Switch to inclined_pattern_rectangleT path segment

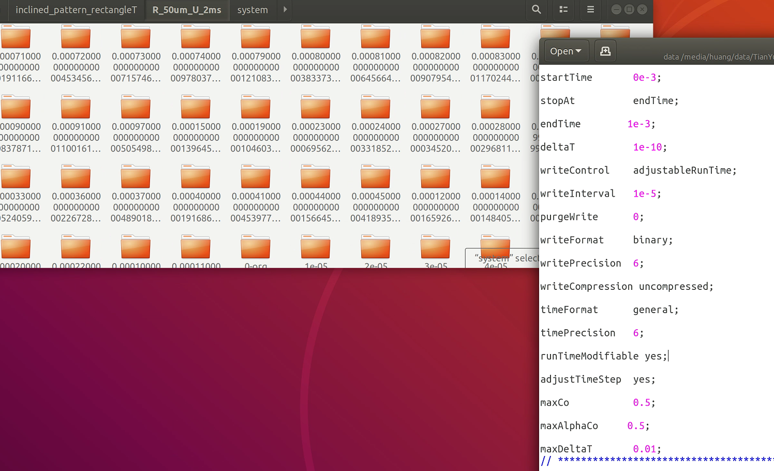click(x=76, y=10)
